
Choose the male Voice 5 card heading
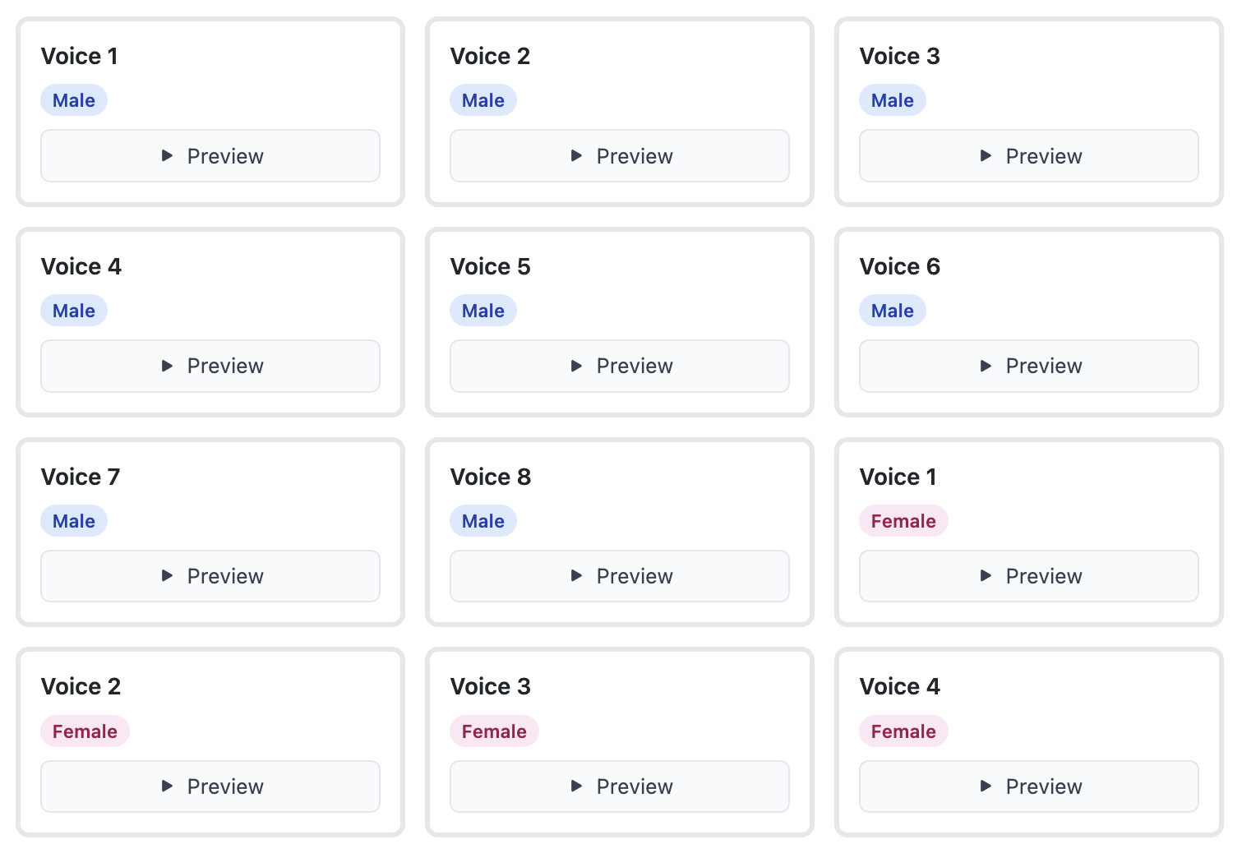tap(490, 266)
